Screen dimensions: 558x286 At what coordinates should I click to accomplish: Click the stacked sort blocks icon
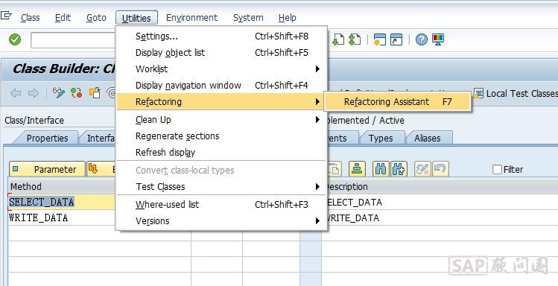click(x=357, y=169)
